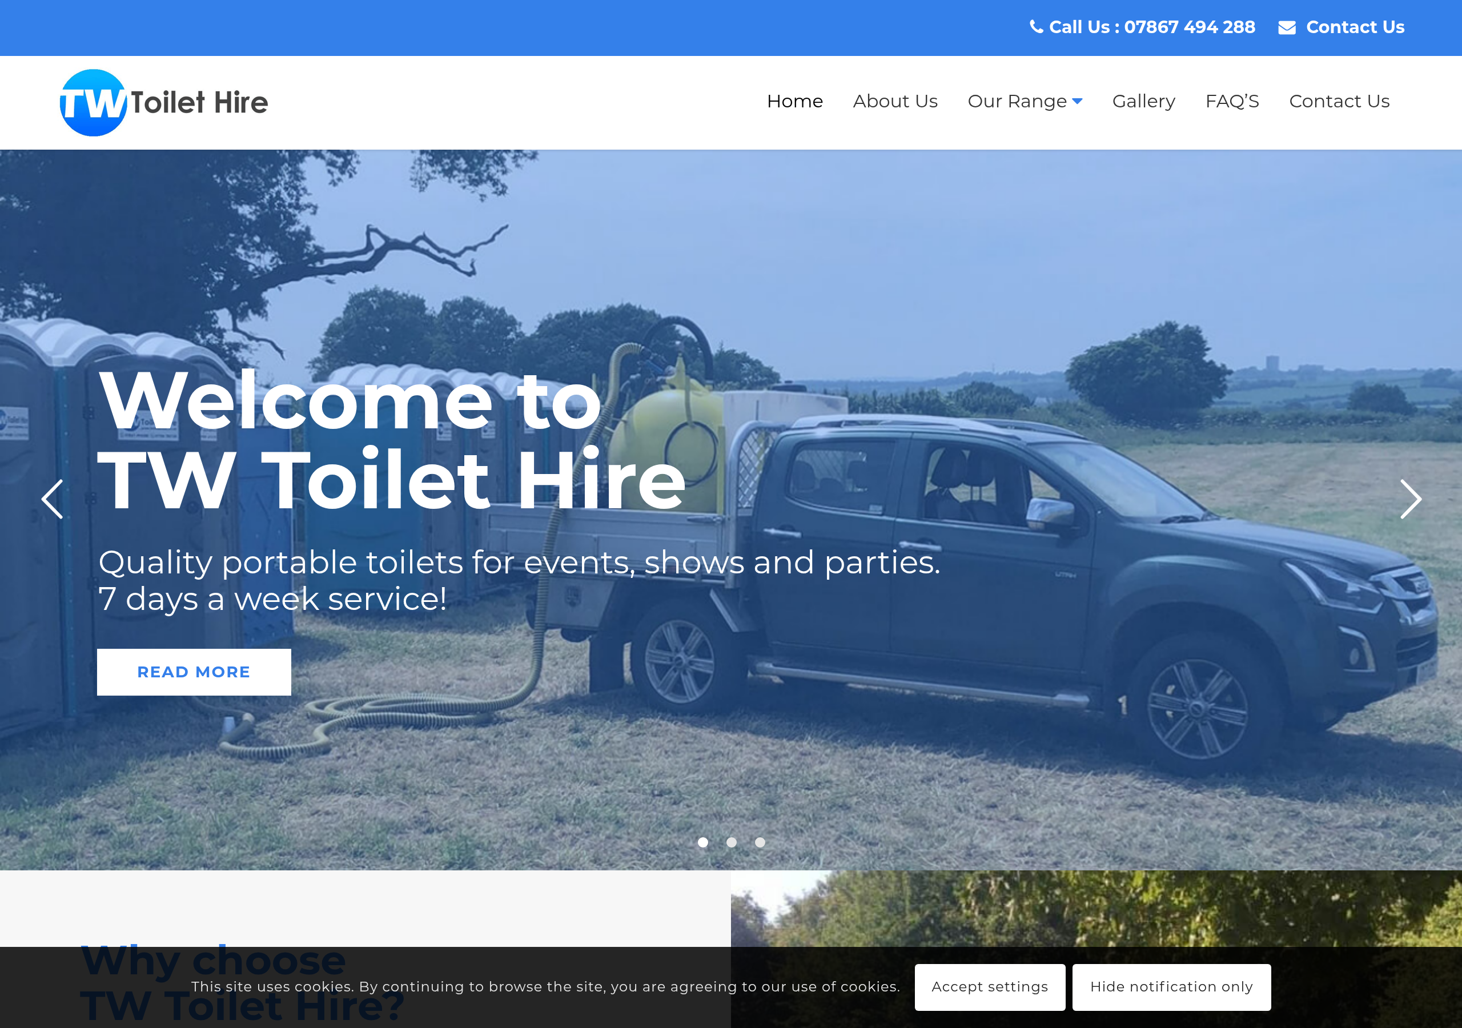Select the first slide dot

click(x=702, y=842)
